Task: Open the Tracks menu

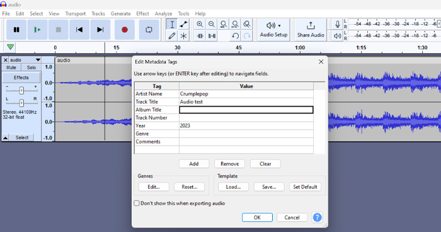Action: [x=98, y=13]
